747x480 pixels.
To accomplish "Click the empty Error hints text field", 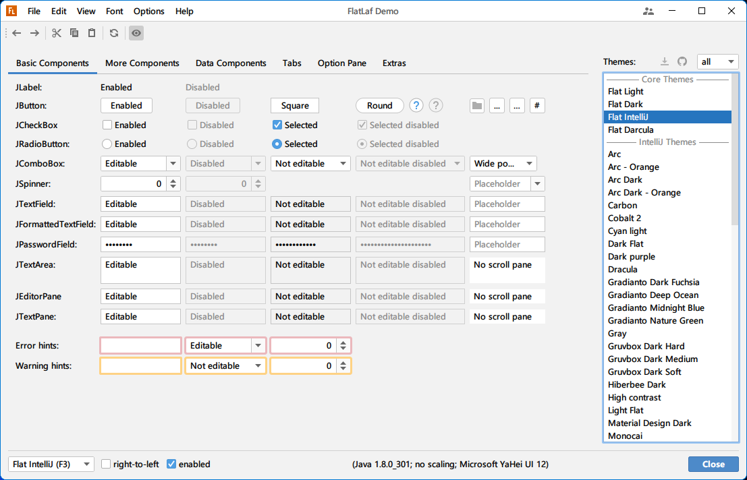I will 140,346.
